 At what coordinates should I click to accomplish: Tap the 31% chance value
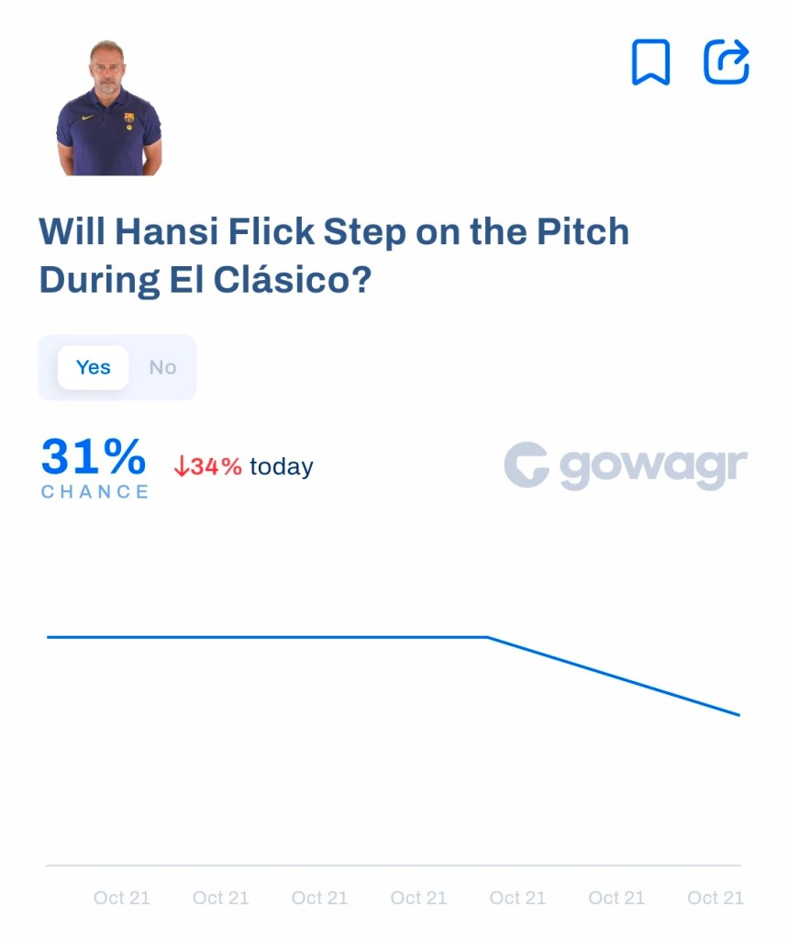94,456
